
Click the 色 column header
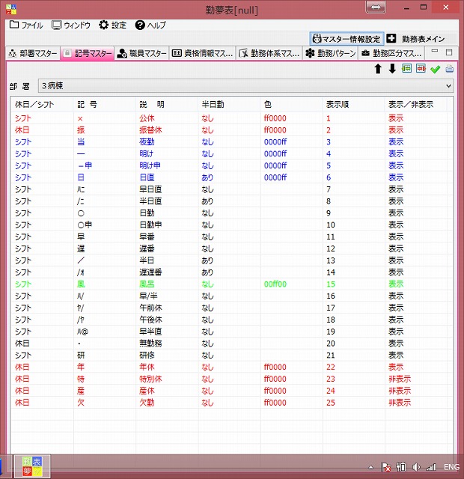click(x=292, y=105)
